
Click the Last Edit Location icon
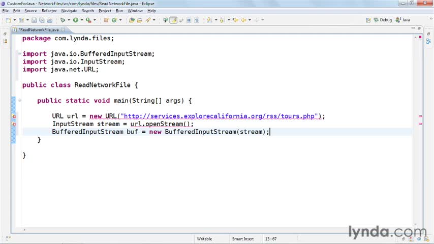[235, 20]
